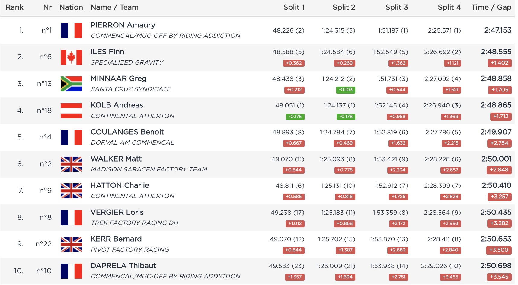Screen dimensions: 518x285
Task: Click the Split 1 column header
Action: click(x=294, y=7)
